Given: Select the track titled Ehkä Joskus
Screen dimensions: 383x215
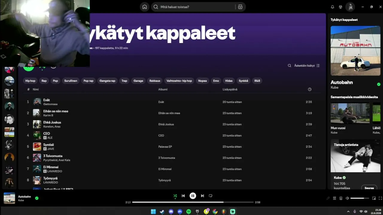Looking at the screenshot, I should 52,122.
